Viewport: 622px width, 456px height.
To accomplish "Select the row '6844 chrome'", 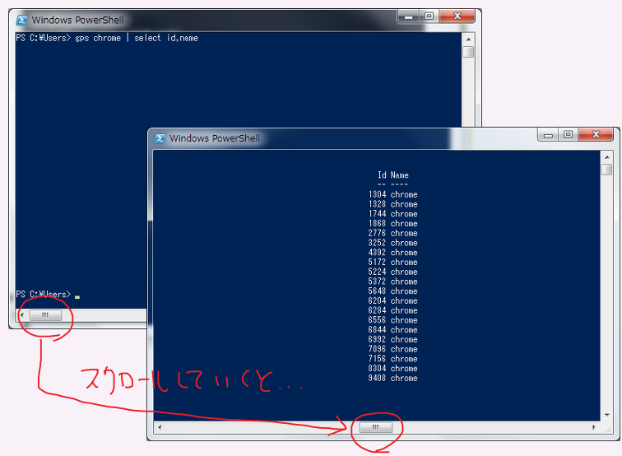I will coord(393,330).
